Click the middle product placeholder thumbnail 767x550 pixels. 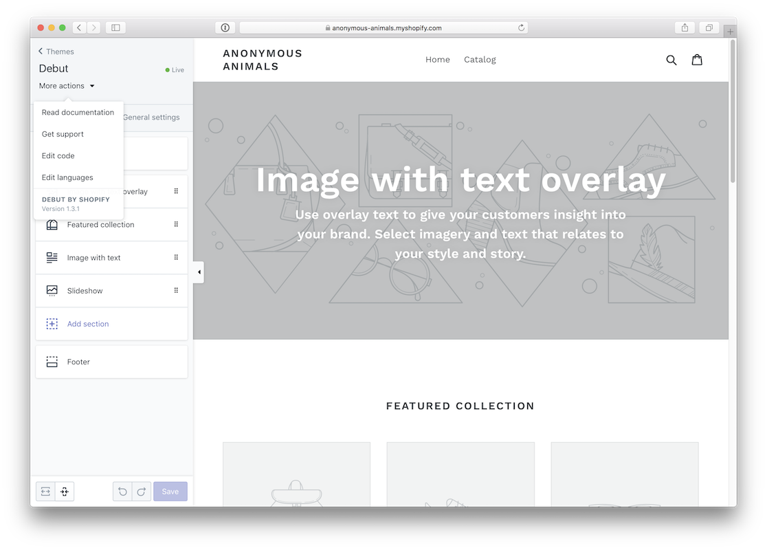pyautogui.click(x=460, y=474)
